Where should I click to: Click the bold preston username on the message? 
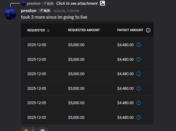click(29, 11)
